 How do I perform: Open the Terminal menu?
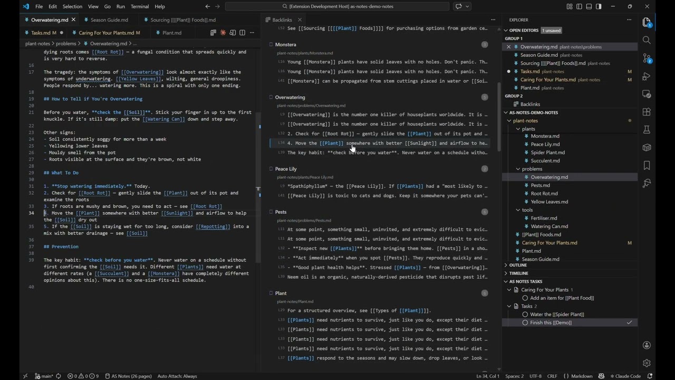tap(140, 6)
